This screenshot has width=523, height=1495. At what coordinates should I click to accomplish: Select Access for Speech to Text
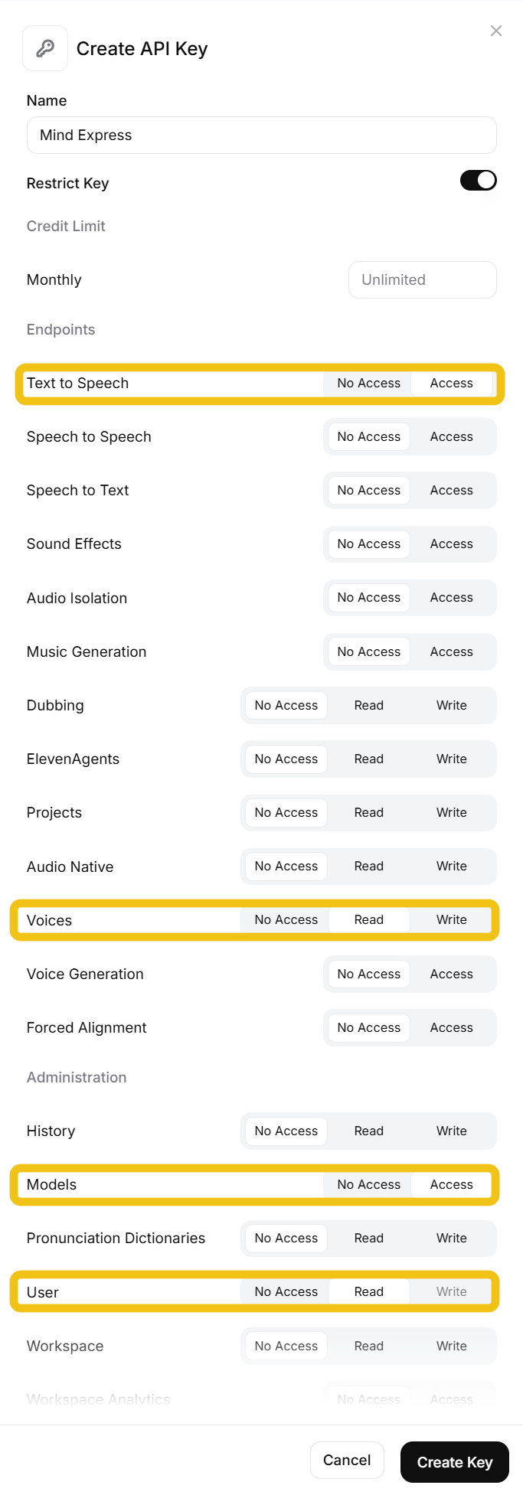452,491
